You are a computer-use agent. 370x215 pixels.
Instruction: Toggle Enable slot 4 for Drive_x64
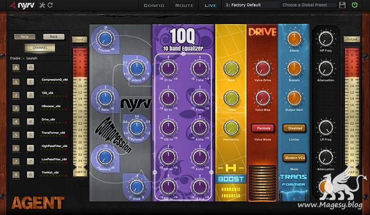[x=16, y=122]
